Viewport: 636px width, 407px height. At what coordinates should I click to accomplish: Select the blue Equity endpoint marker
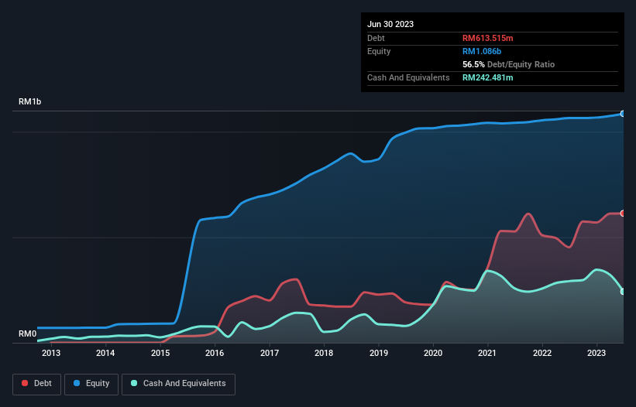coord(623,114)
